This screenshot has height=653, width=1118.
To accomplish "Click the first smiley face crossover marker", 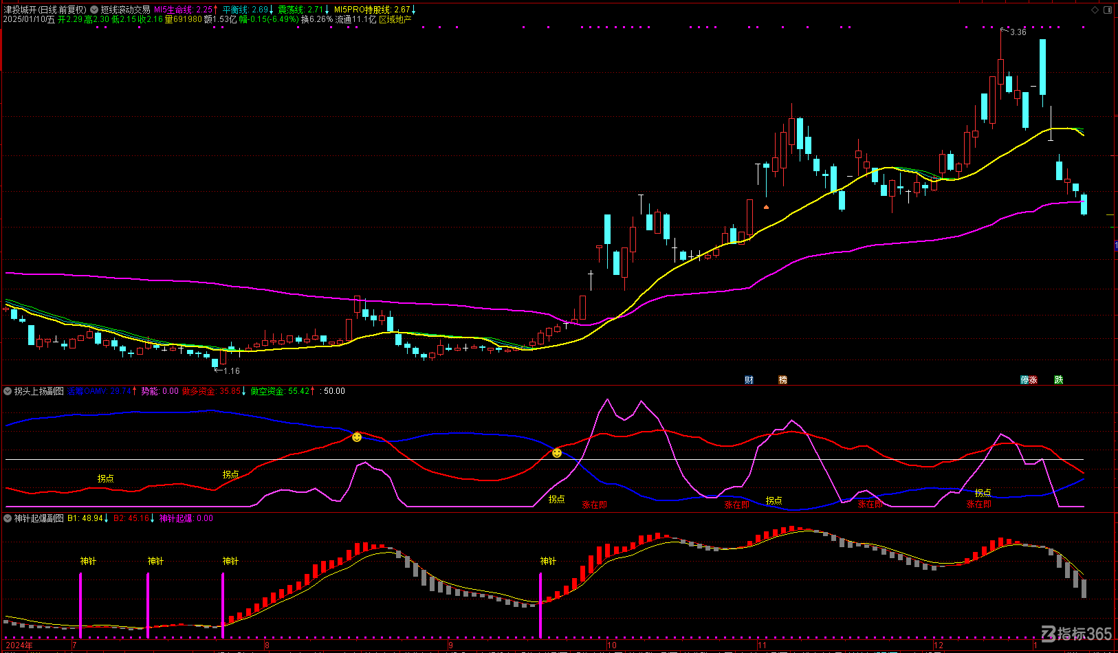I will tap(357, 437).
